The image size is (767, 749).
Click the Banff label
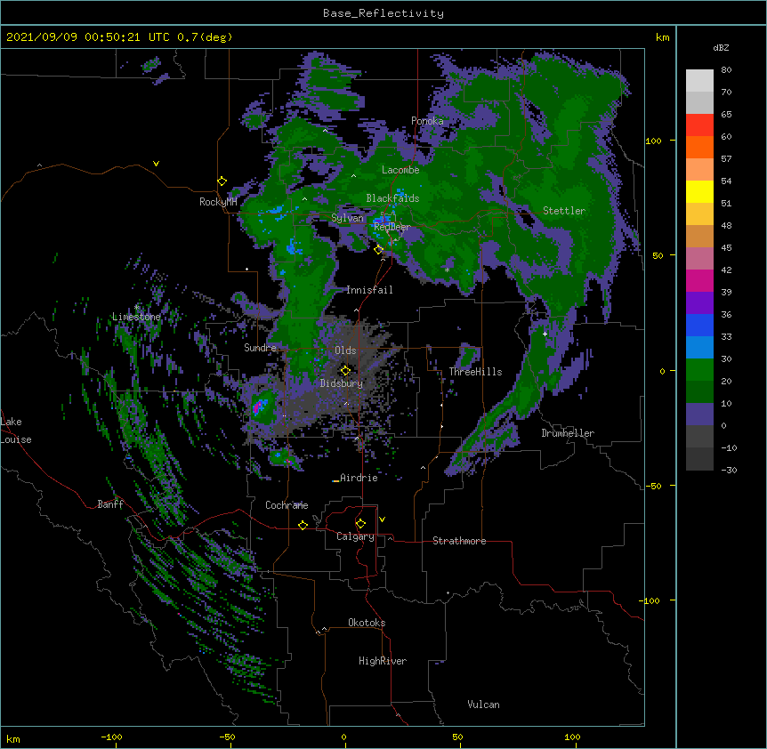point(110,504)
